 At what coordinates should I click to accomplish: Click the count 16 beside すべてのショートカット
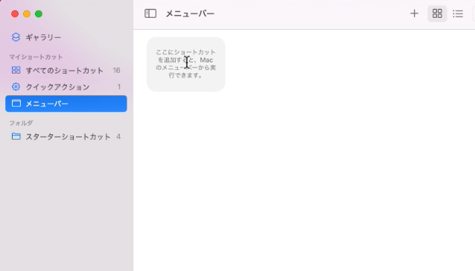[117, 71]
